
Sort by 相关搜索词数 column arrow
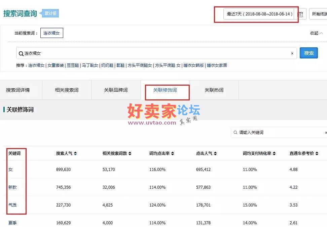click(130, 153)
